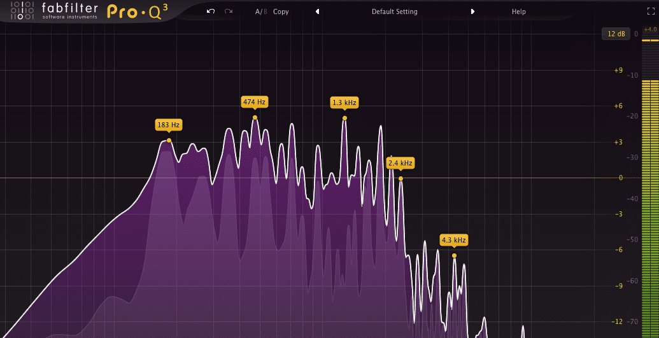
Task: Select the spectrum peak dot at 1.3 kHz
Action: pos(344,118)
